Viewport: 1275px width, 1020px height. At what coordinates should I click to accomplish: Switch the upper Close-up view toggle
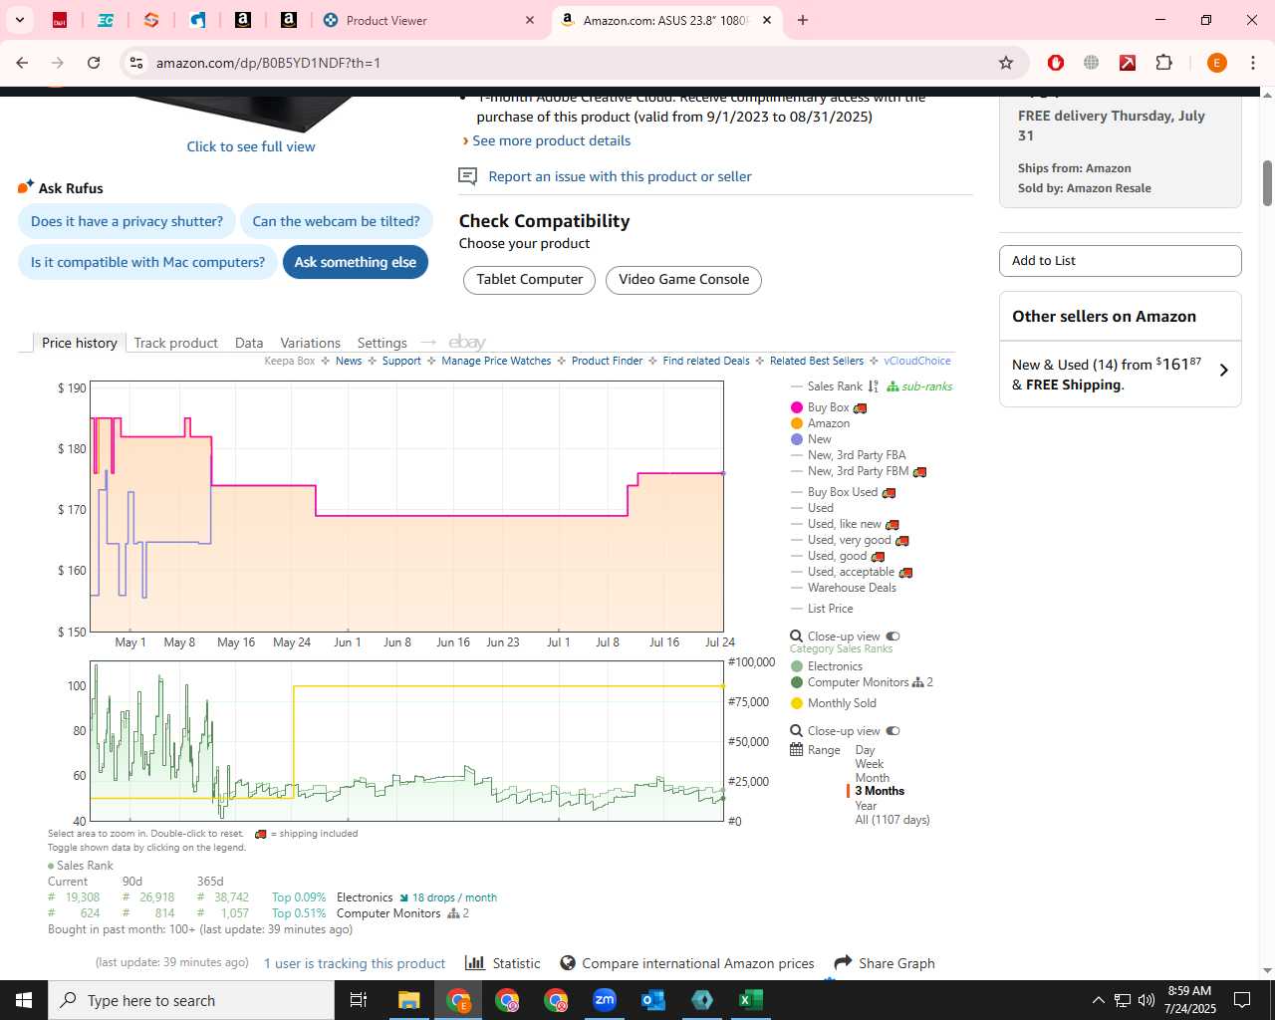tap(892, 637)
